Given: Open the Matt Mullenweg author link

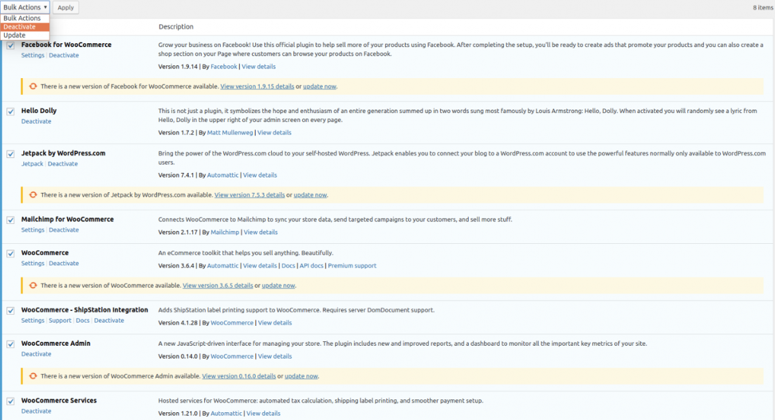Looking at the screenshot, I should pyautogui.click(x=231, y=133).
